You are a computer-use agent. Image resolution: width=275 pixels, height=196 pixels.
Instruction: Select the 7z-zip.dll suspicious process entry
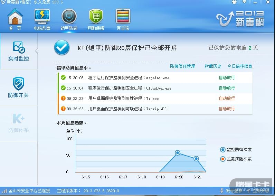(127, 109)
